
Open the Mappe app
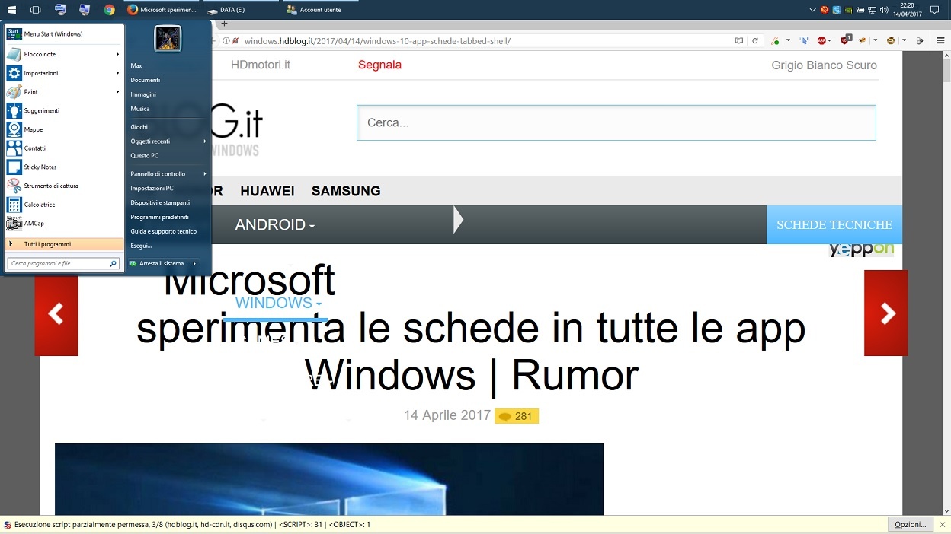tap(63, 129)
